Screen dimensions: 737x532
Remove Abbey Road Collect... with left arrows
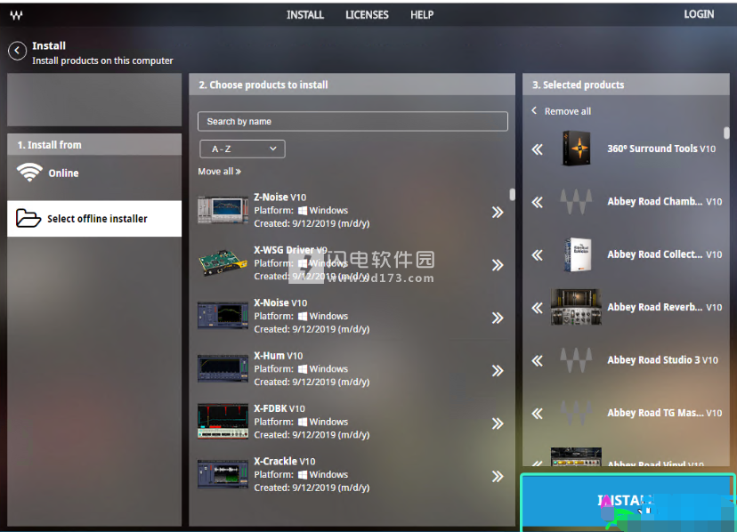[538, 255]
